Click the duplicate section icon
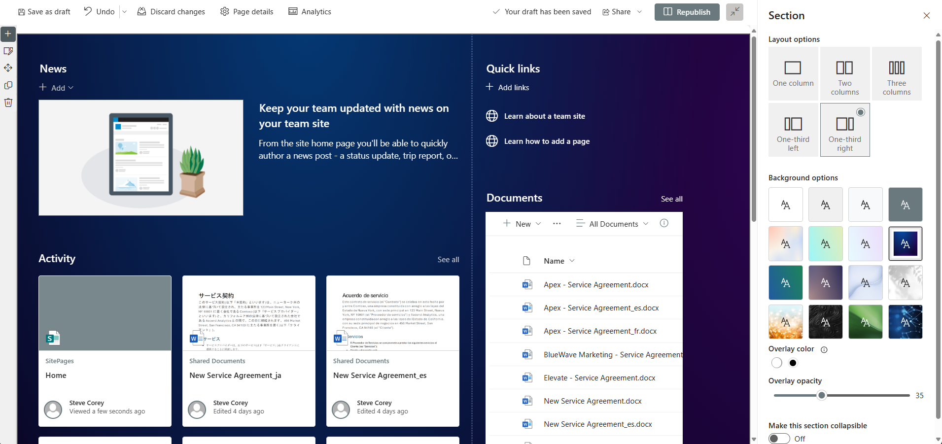The width and height of the screenshot is (942, 444). click(8, 85)
